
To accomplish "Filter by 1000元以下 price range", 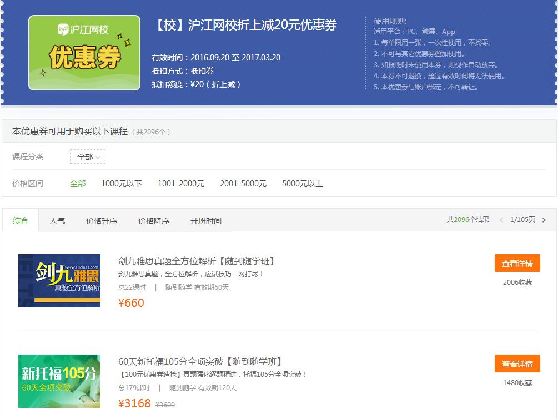I will pyautogui.click(x=122, y=184).
